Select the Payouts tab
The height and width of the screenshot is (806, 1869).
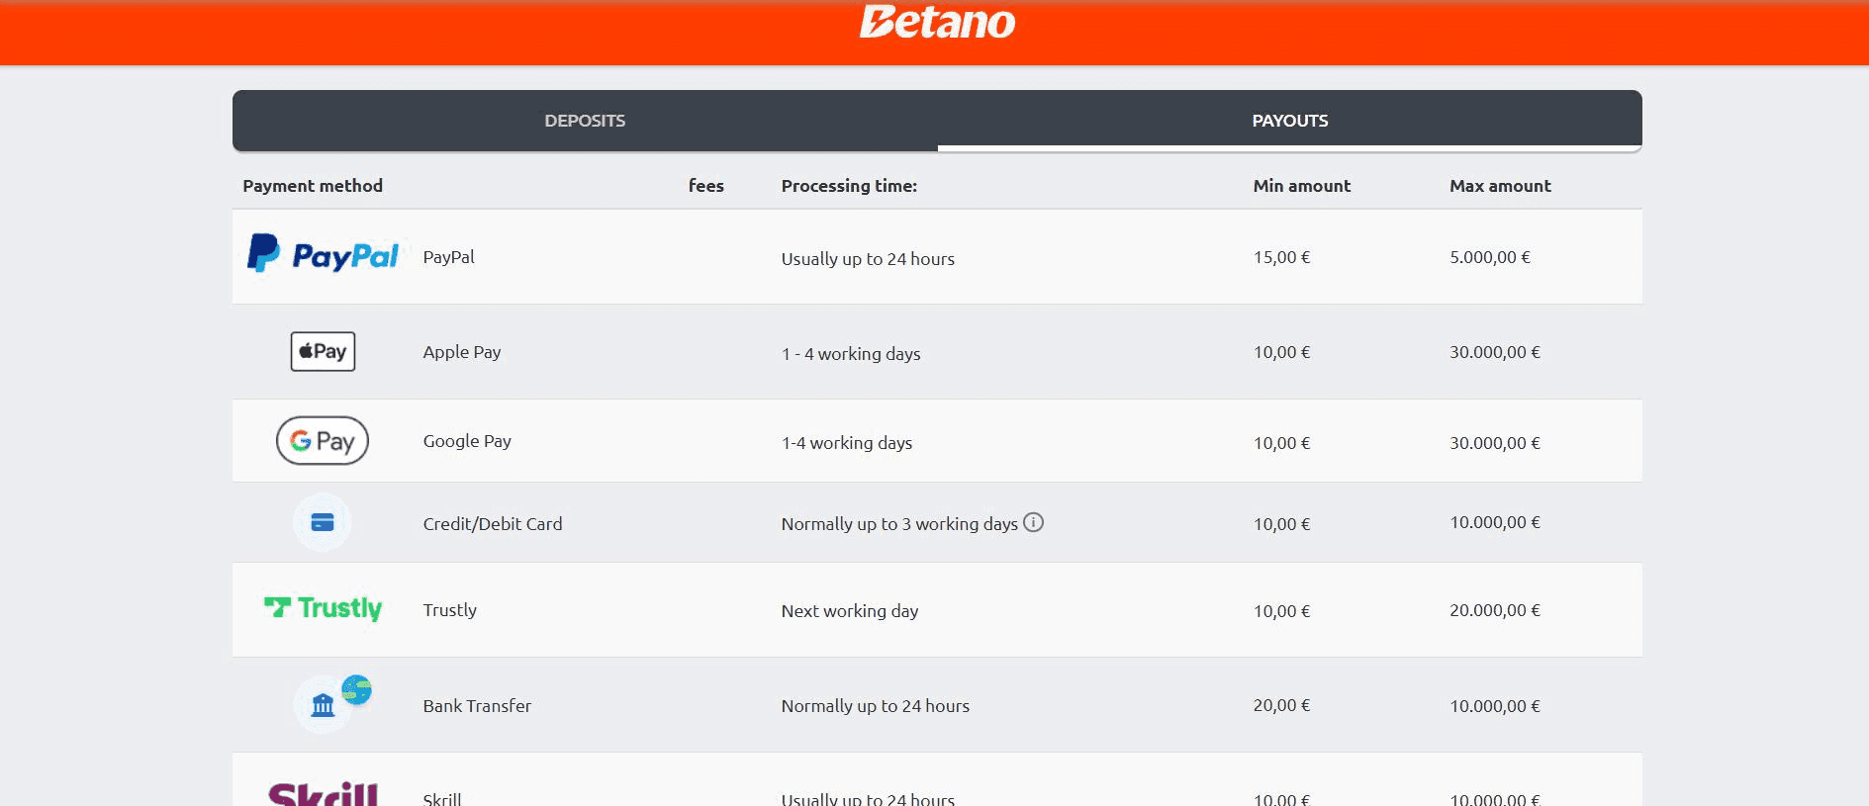[1289, 121]
